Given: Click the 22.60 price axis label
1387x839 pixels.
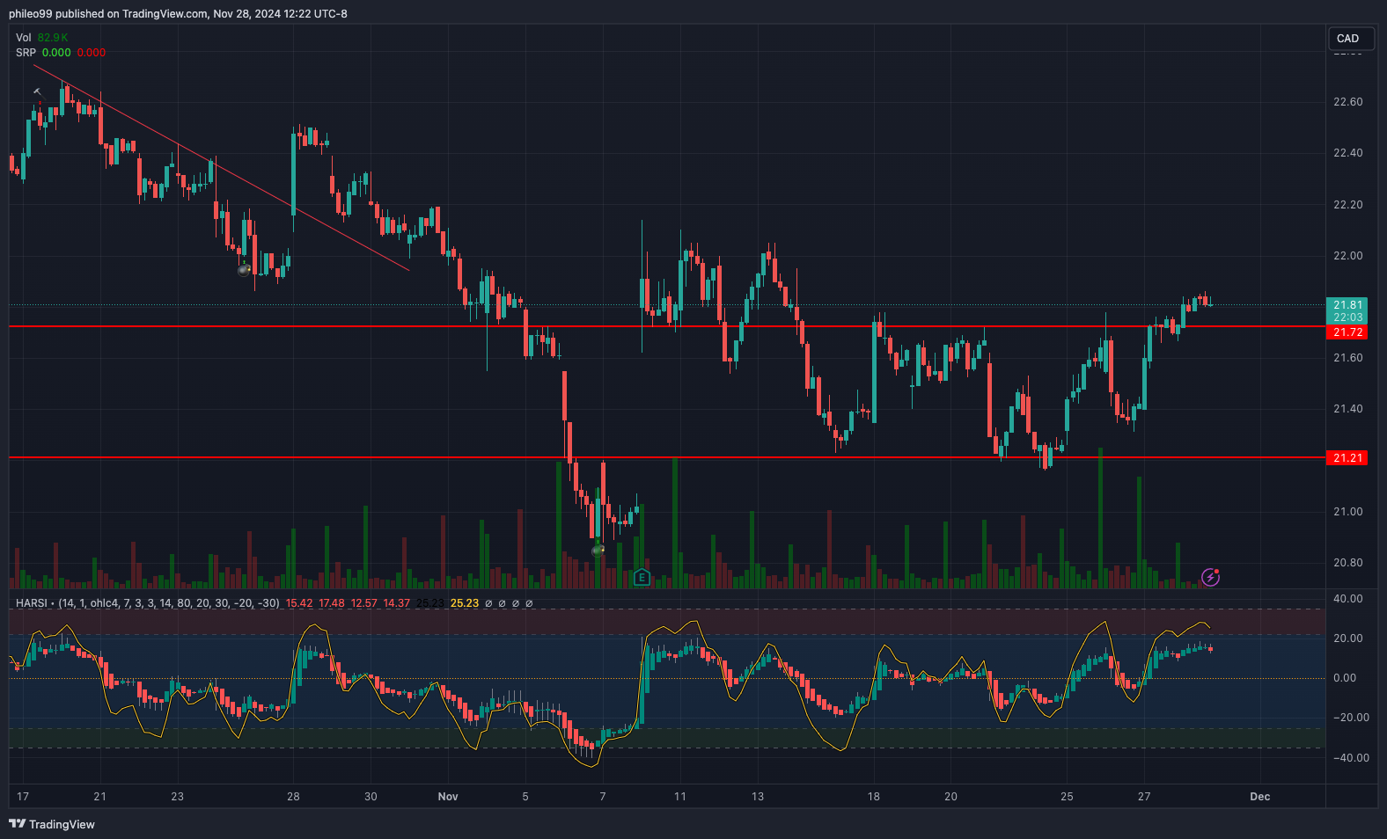Looking at the screenshot, I should [1347, 102].
